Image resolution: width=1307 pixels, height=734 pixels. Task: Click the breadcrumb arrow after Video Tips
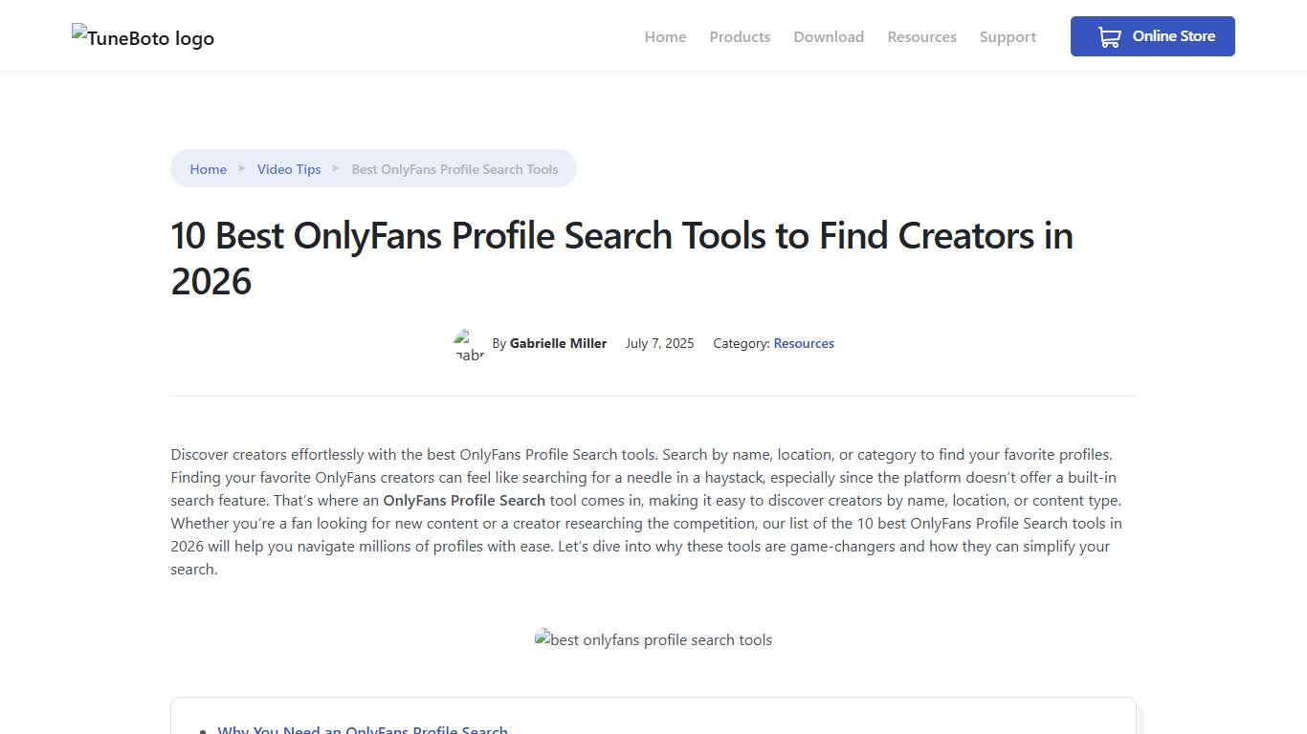[x=336, y=168]
